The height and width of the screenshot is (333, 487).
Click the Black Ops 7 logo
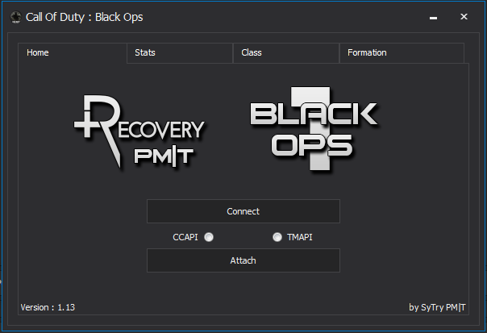314,128
